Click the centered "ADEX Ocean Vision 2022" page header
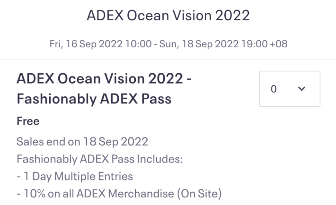This screenshot has width=336, height=205. [168, 16]
